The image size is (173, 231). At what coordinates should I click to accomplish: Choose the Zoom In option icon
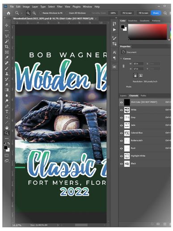[x=28, y=13]
